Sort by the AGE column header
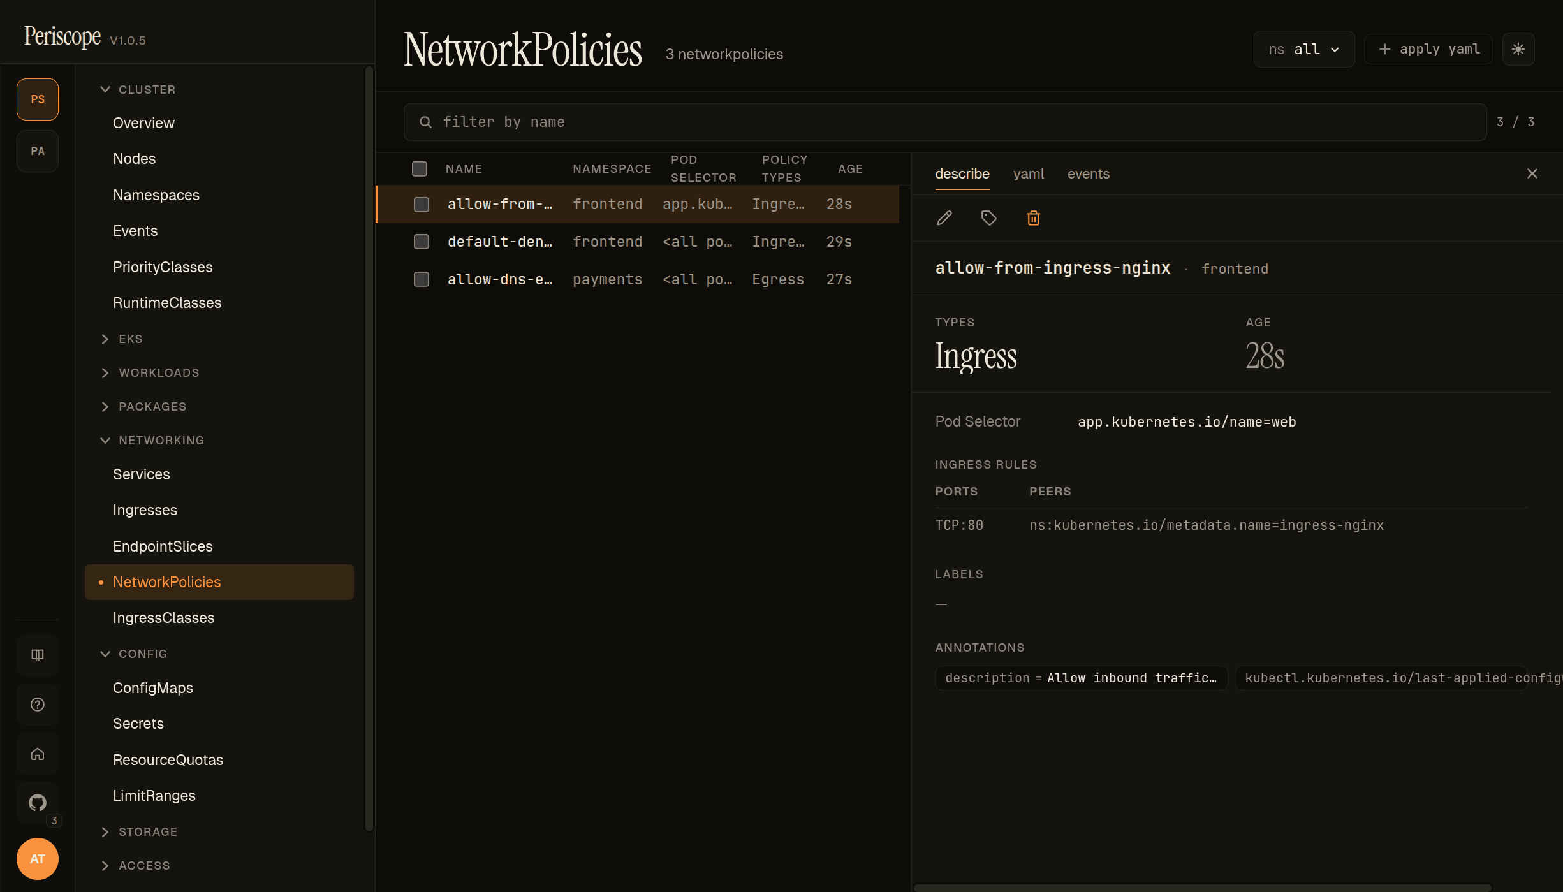 point(850,169)
